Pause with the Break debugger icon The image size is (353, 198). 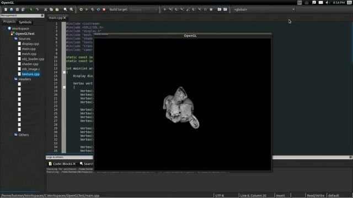click(205, 9)
